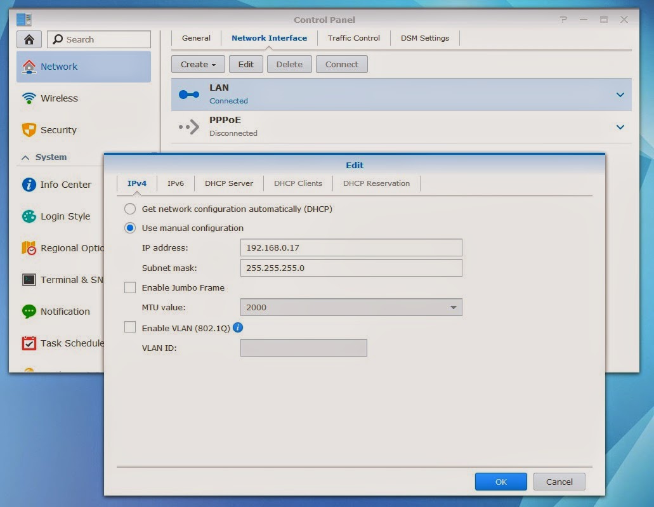Click the VLAN ID field

(x=304, y=348)
